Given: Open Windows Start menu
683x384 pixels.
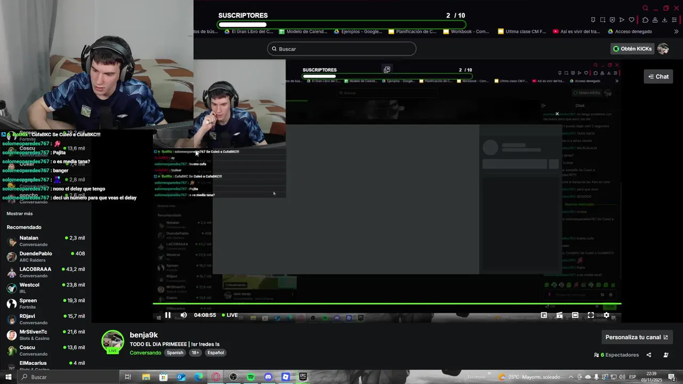Looking at the screenshot, I should click(8, 377).
